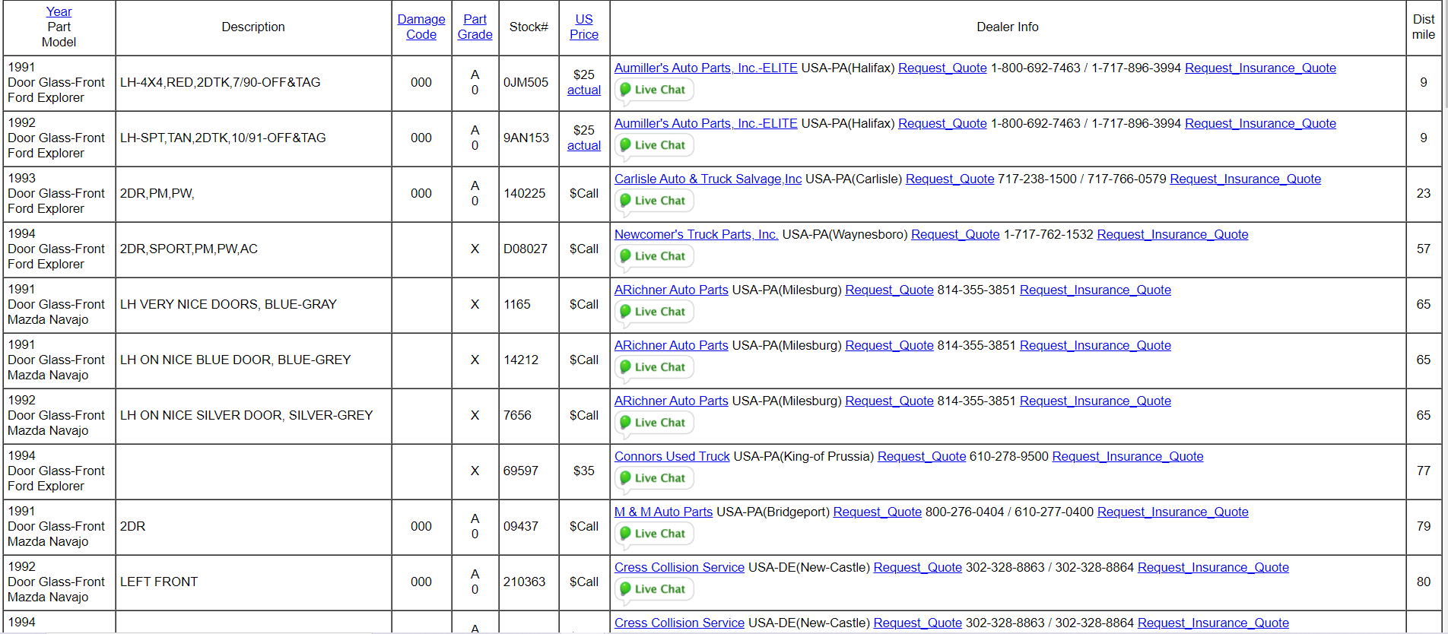The image size is (1448, 634).
Task: Request a quote for stock 9AN153
Action: coord(942,123)
